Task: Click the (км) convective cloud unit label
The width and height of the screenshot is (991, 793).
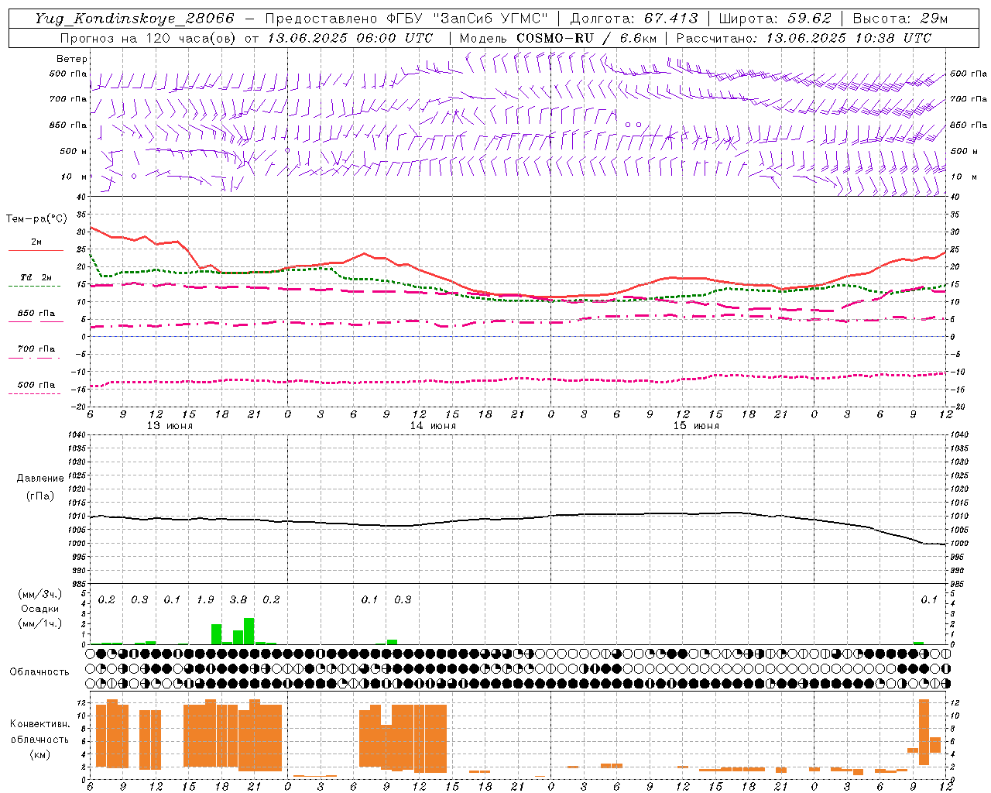Action: click(x=40, y=754)
